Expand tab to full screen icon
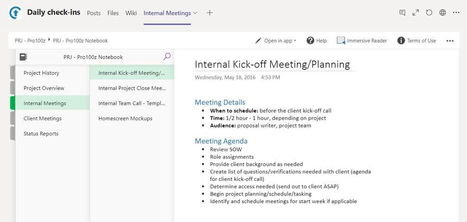The width and height of the screenshot is (467, 222). [x=416, y=13]
